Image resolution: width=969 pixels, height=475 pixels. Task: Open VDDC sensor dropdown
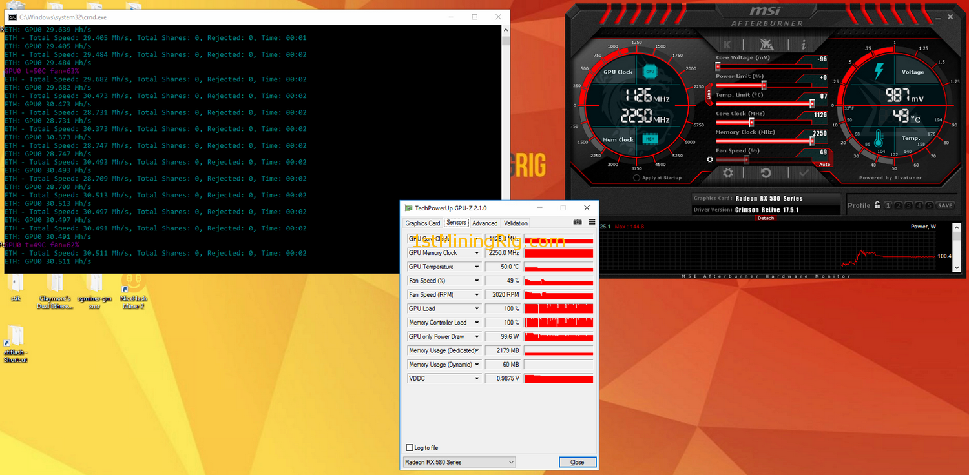pos(477,379)
